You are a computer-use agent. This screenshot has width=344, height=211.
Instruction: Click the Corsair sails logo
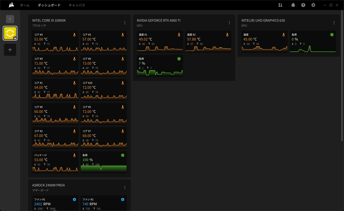click(11, 5)
